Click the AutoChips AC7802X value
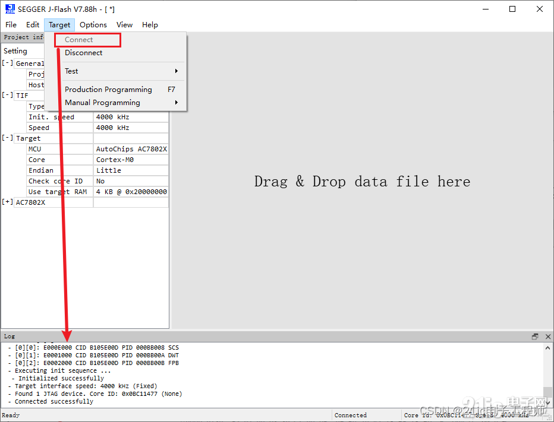 131,149
